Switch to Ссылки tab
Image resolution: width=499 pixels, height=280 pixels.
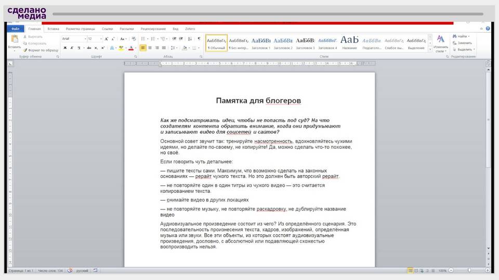(x=107, y=29)
